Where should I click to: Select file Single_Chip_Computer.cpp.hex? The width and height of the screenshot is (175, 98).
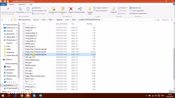pos(36,54)
